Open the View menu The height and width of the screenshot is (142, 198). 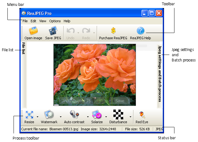click(43, 21)
